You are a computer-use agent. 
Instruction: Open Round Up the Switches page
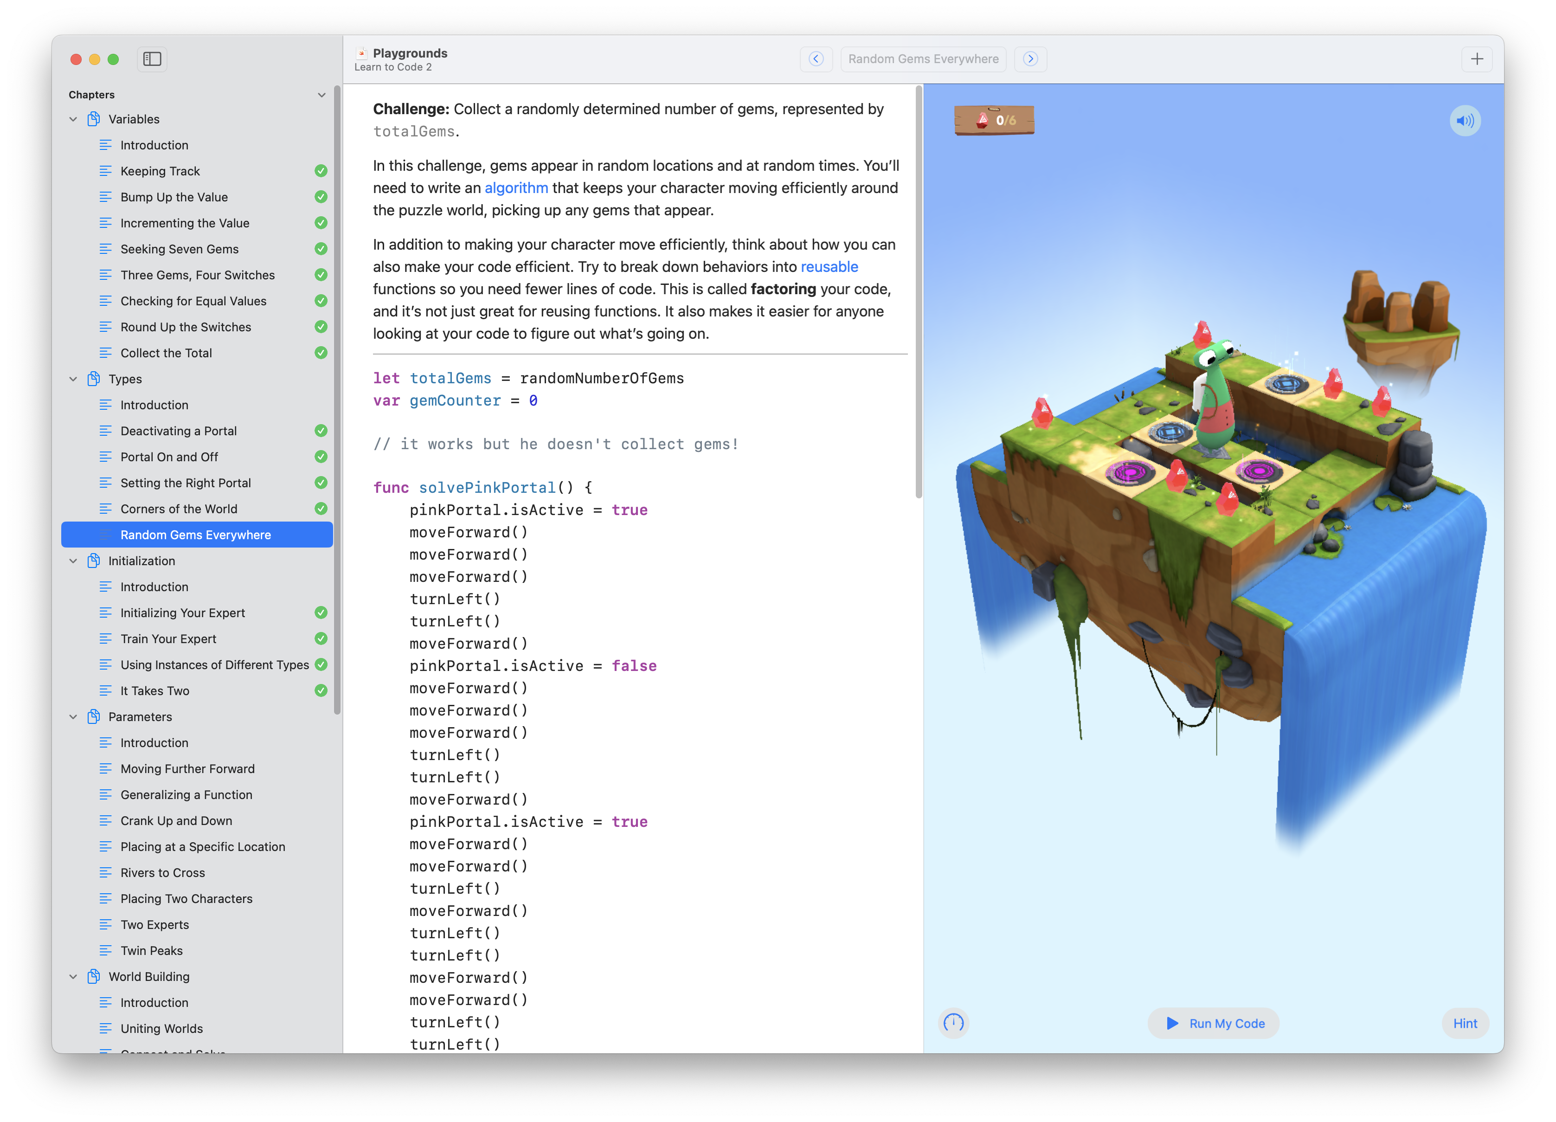tap(197, 327)
